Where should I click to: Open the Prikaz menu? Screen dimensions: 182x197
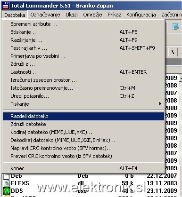coord(114,15)
